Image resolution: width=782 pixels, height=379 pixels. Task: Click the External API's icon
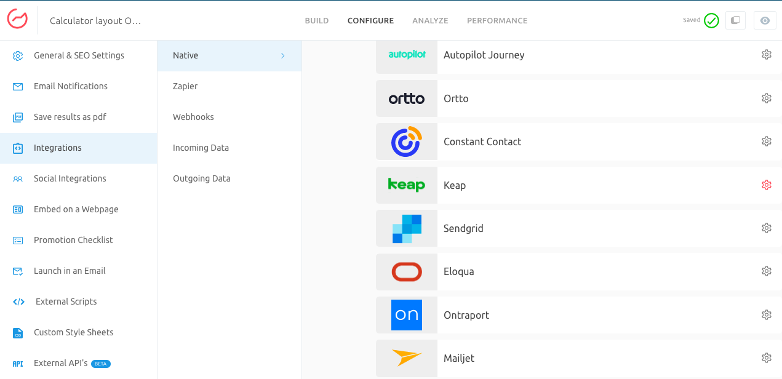point(18,364)
